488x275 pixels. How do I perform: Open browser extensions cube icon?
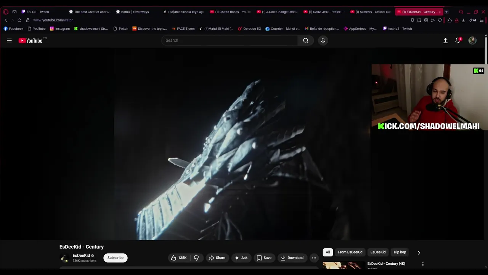tap(450, 20)
